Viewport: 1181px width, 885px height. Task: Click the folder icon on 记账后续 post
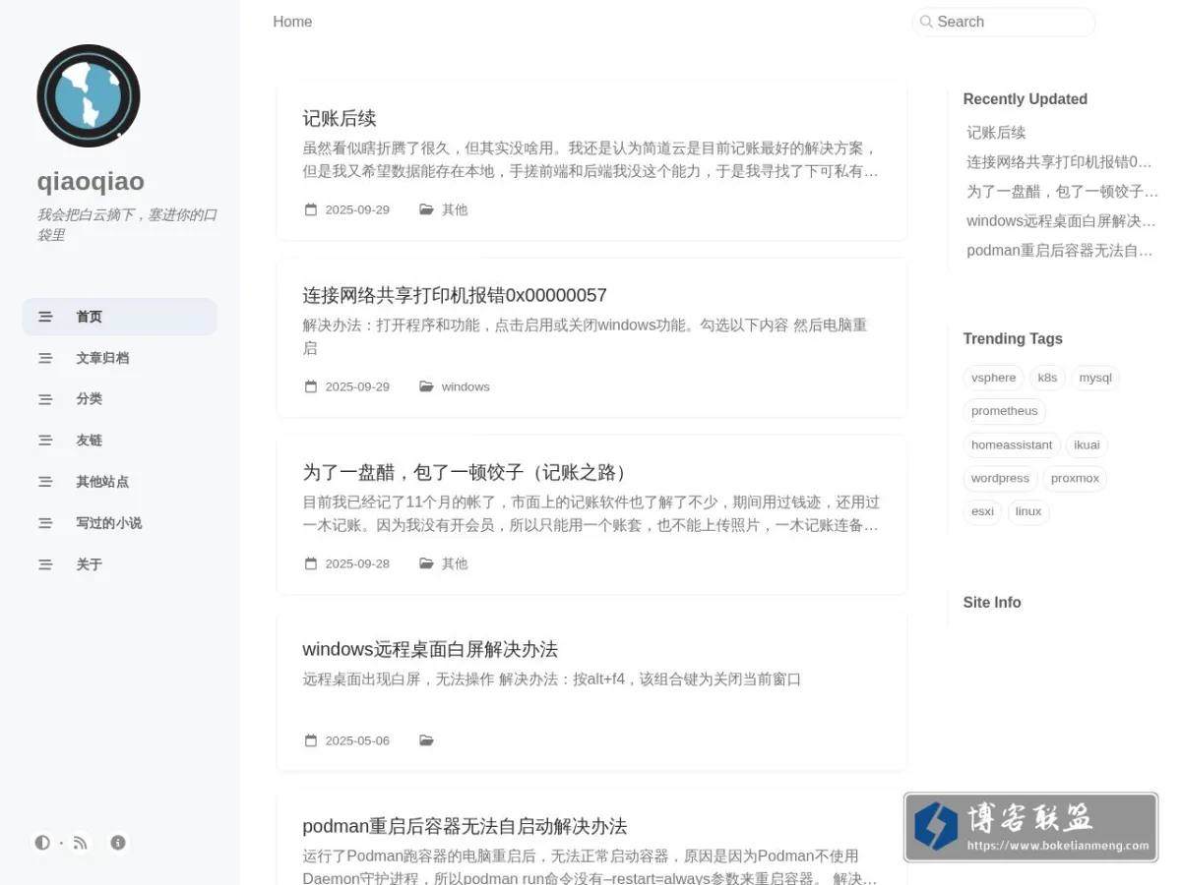pyautogui.click(x=426, y=209)
